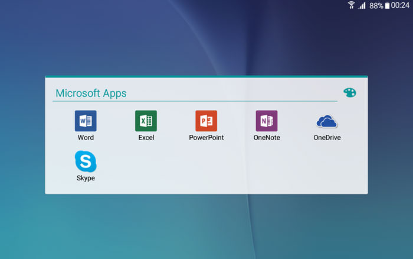Click the Word text label
The width and height of the screenshot is (413, 259).
coord(86,138)
